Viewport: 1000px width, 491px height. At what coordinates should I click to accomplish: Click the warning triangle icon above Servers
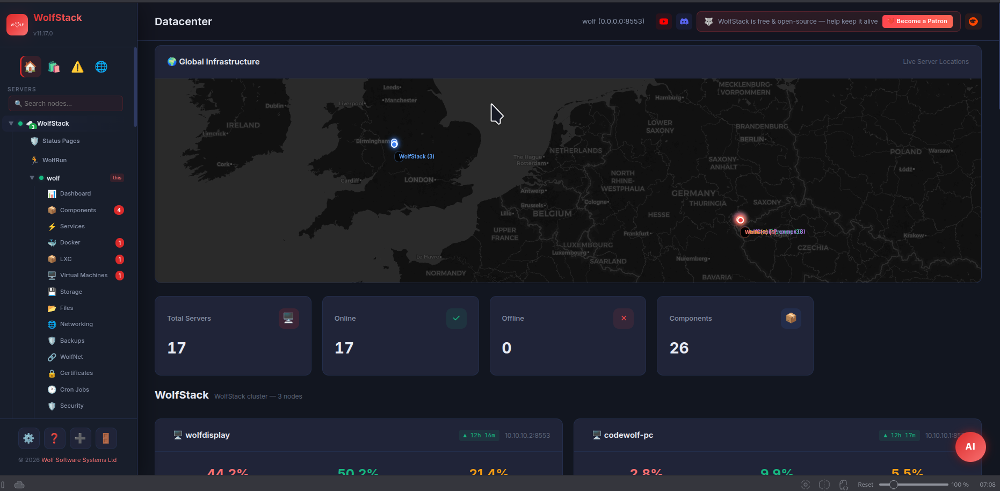pos(77,67)
